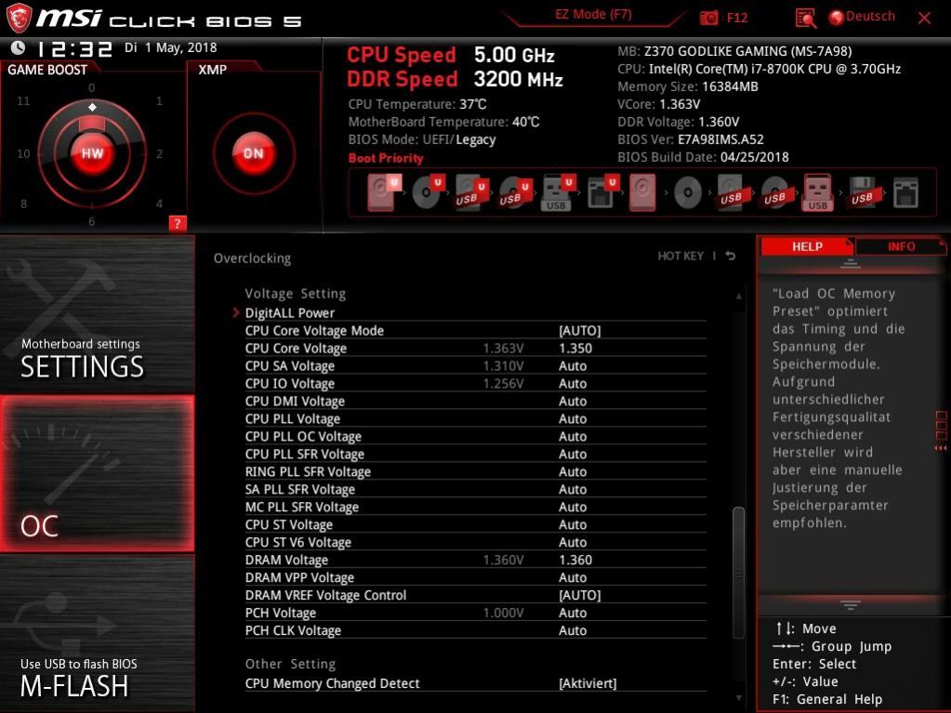
Task: Select the UEFI USB hard disk boot device
Action: pos(471,192)
